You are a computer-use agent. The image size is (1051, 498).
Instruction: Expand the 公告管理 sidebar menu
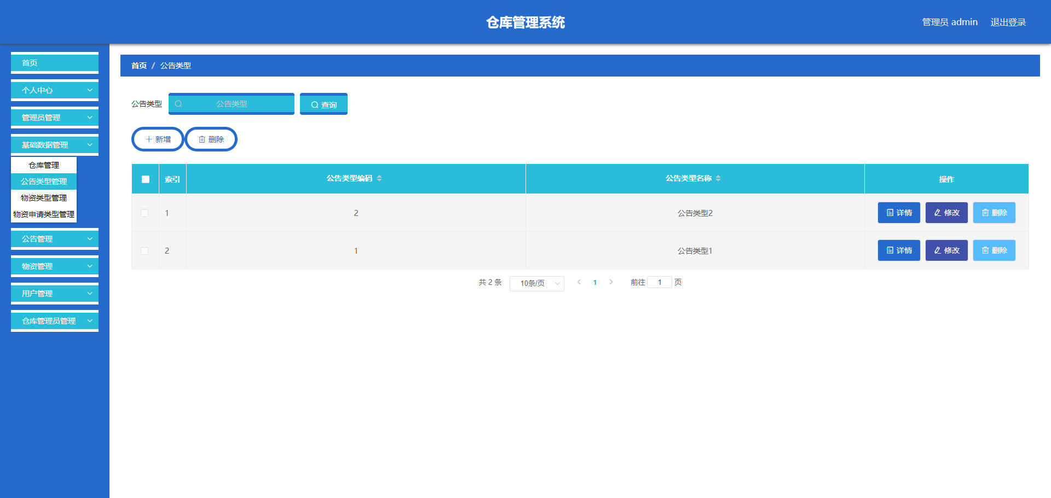[x=55, y=239]
